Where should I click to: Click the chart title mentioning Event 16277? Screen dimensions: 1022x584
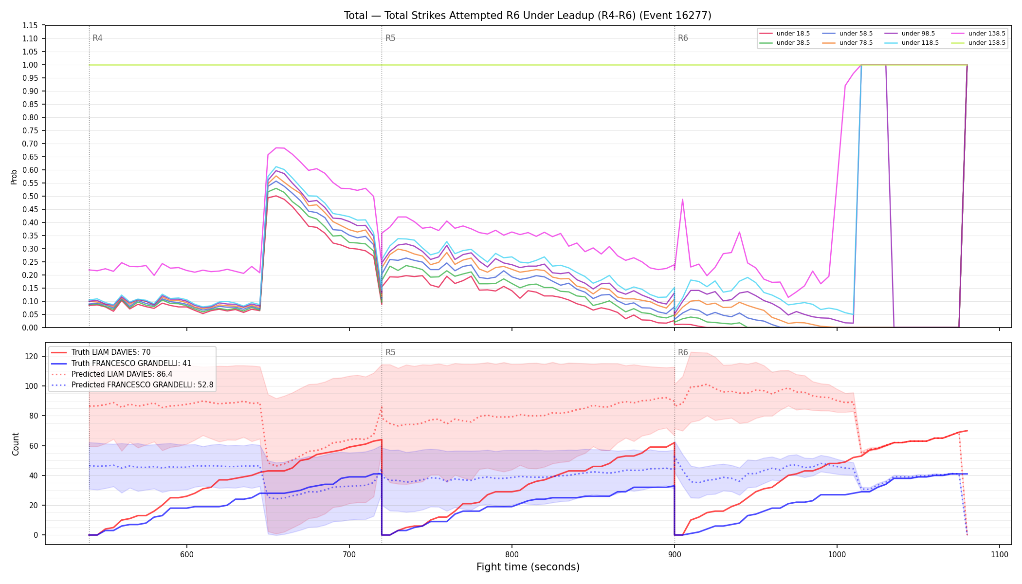(528, 16)
